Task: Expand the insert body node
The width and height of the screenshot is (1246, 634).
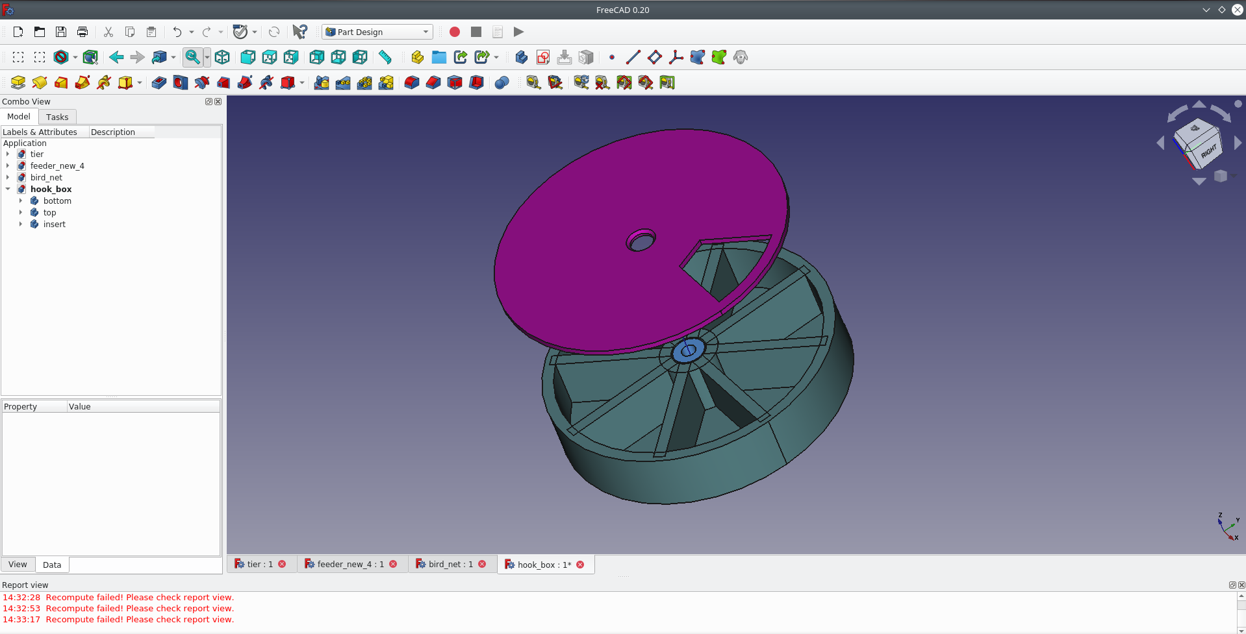Action: [21, 225]
